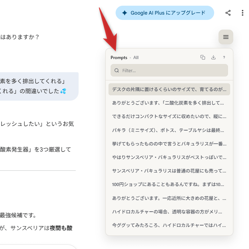Click the download prompts icon

213,57
